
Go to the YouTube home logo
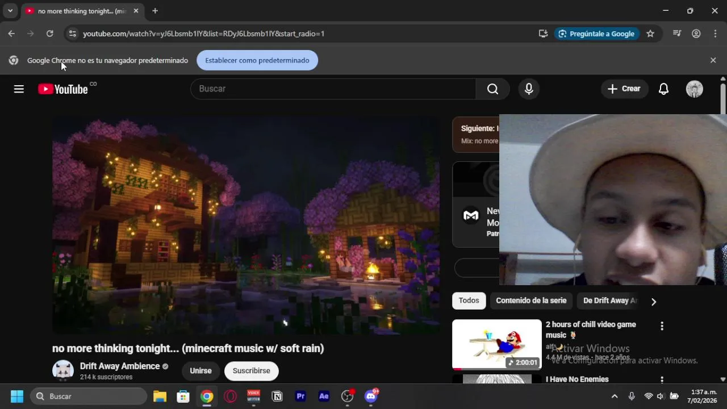point(63,89)
